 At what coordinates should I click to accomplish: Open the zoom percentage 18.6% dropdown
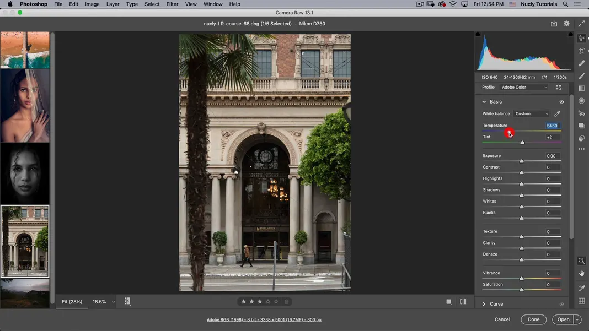[x=104, y=302]
